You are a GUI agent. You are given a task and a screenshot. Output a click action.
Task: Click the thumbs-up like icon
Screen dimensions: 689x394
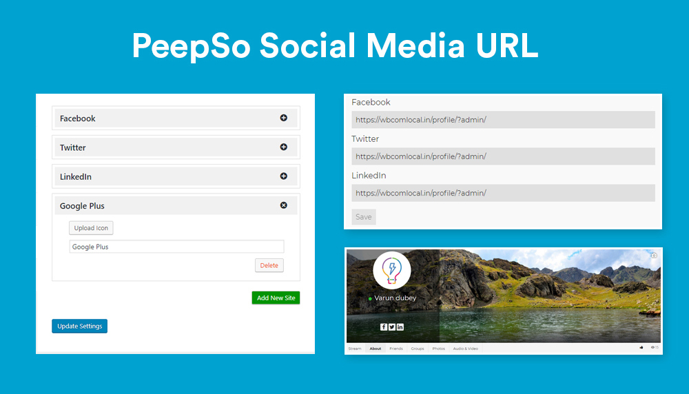pyautogui.click(x=641, y=347)
